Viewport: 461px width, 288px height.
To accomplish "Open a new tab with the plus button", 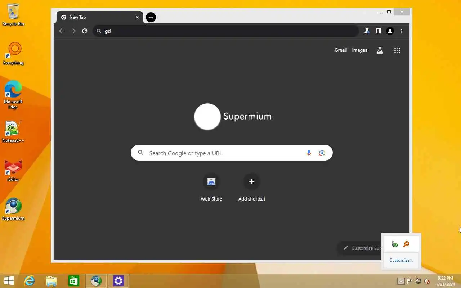I will point(151,17).
